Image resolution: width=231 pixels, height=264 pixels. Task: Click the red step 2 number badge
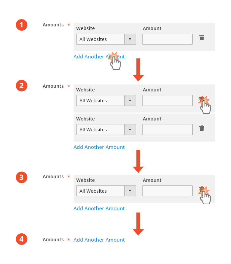coord(21,86)
